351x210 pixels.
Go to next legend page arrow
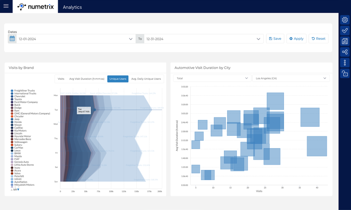(x=18, y=189)
